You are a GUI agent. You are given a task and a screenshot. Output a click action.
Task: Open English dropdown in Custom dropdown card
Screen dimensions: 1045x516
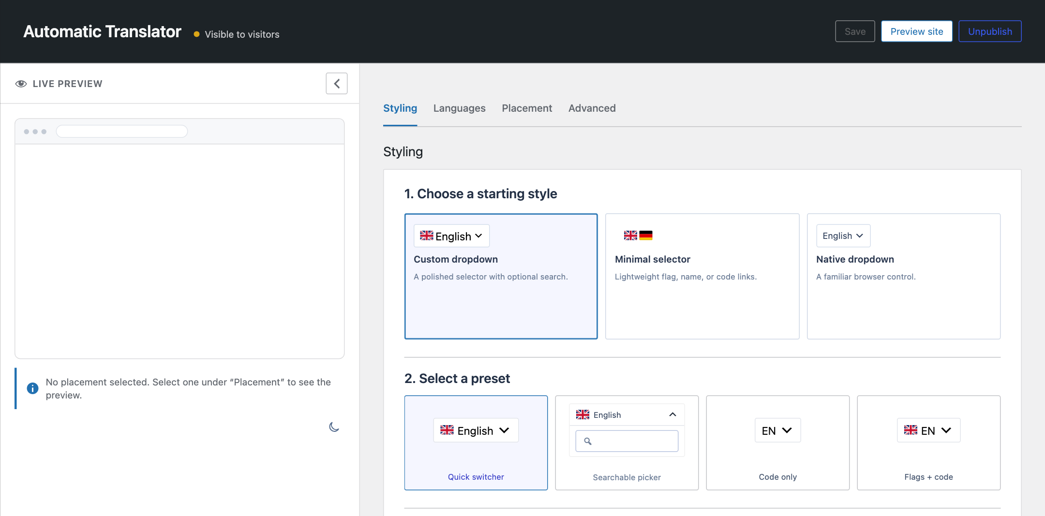pos(451,236)
